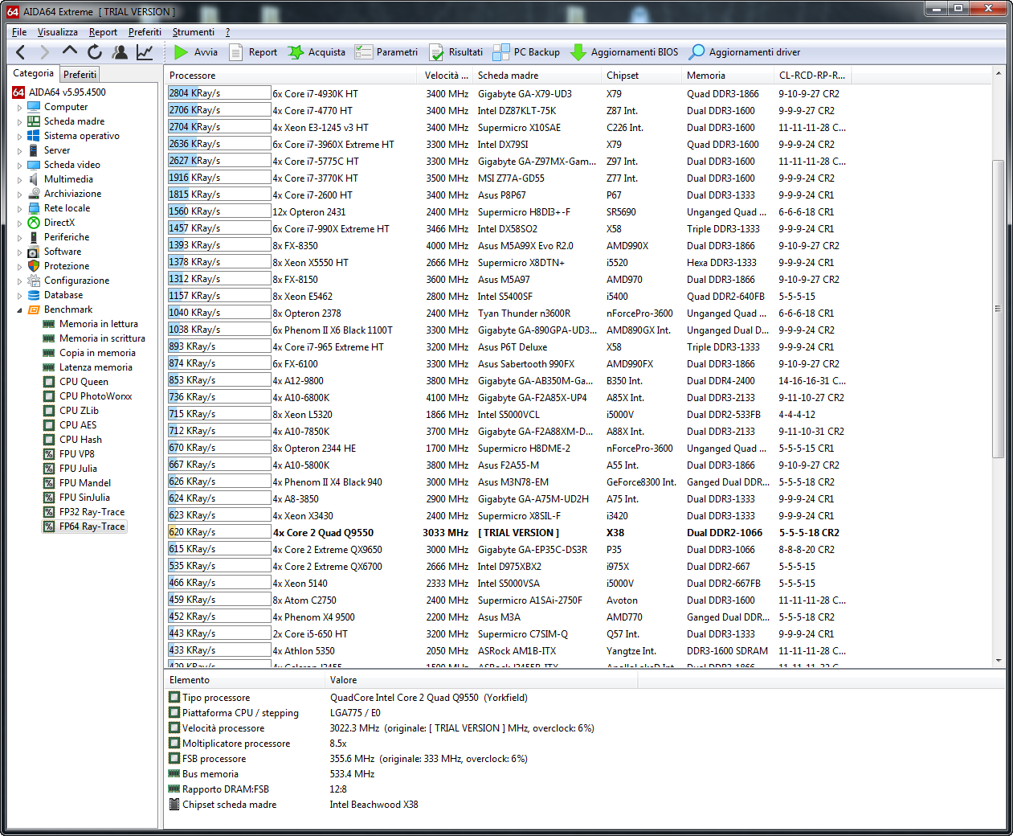Go up one level with up arrow icon
Viewport: 1013px width, 836px height.
point(70,51)
